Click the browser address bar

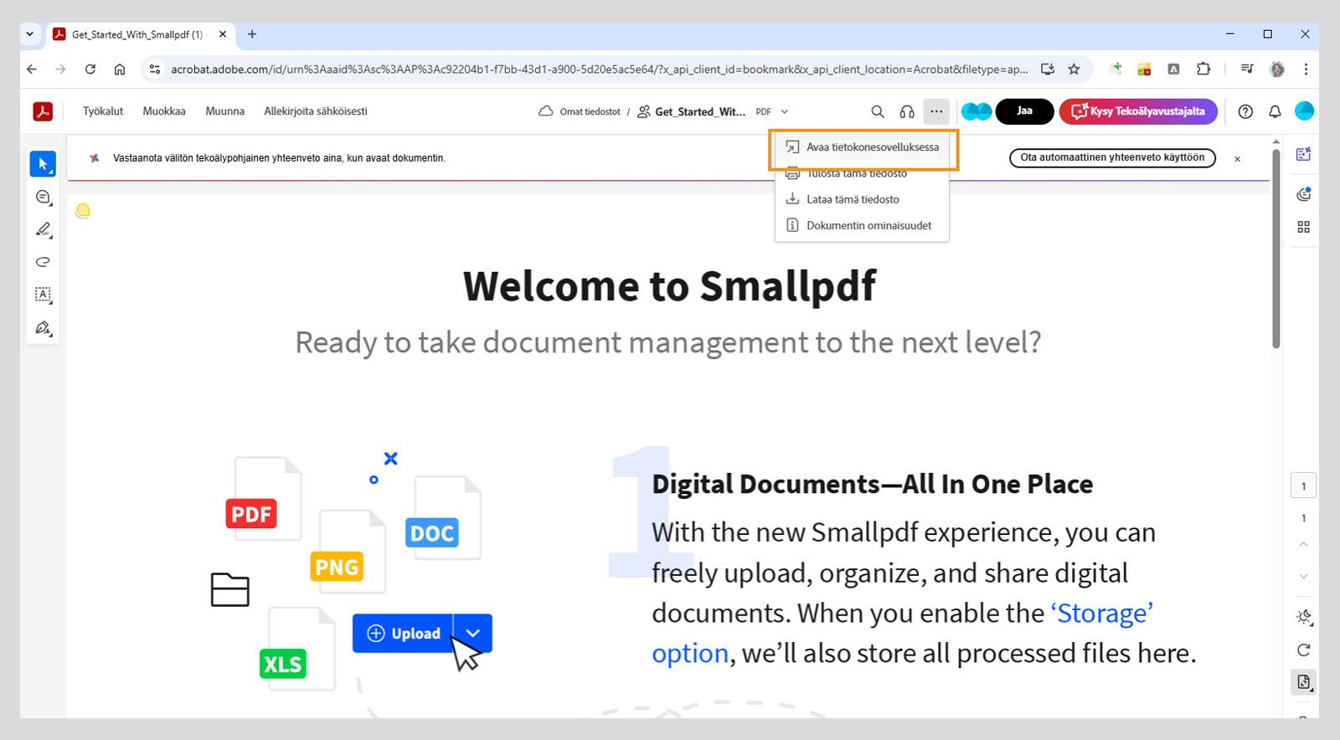599,69
